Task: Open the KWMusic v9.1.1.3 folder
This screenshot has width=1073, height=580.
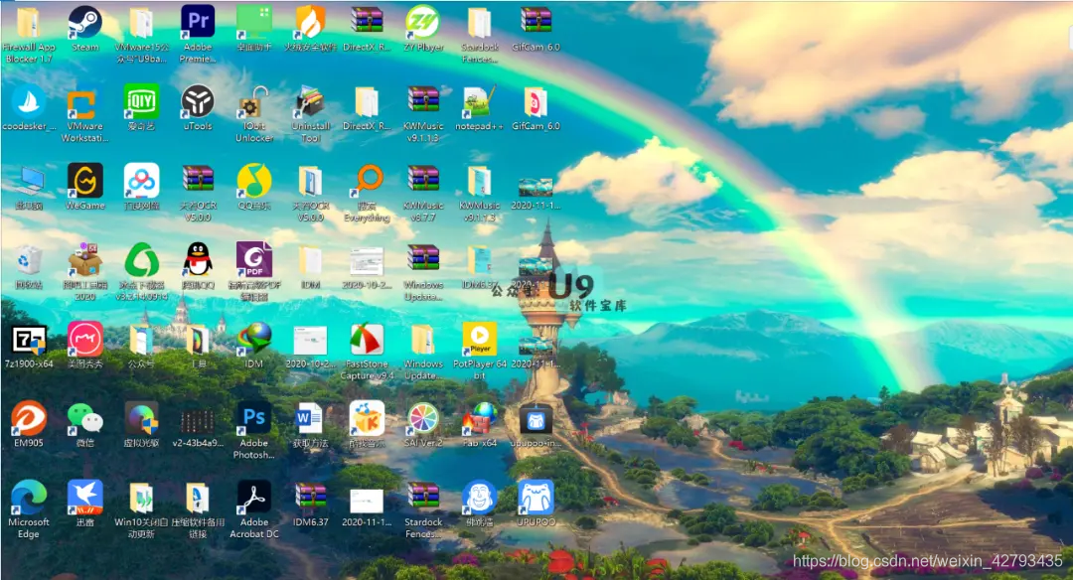Action: [480, 181]
